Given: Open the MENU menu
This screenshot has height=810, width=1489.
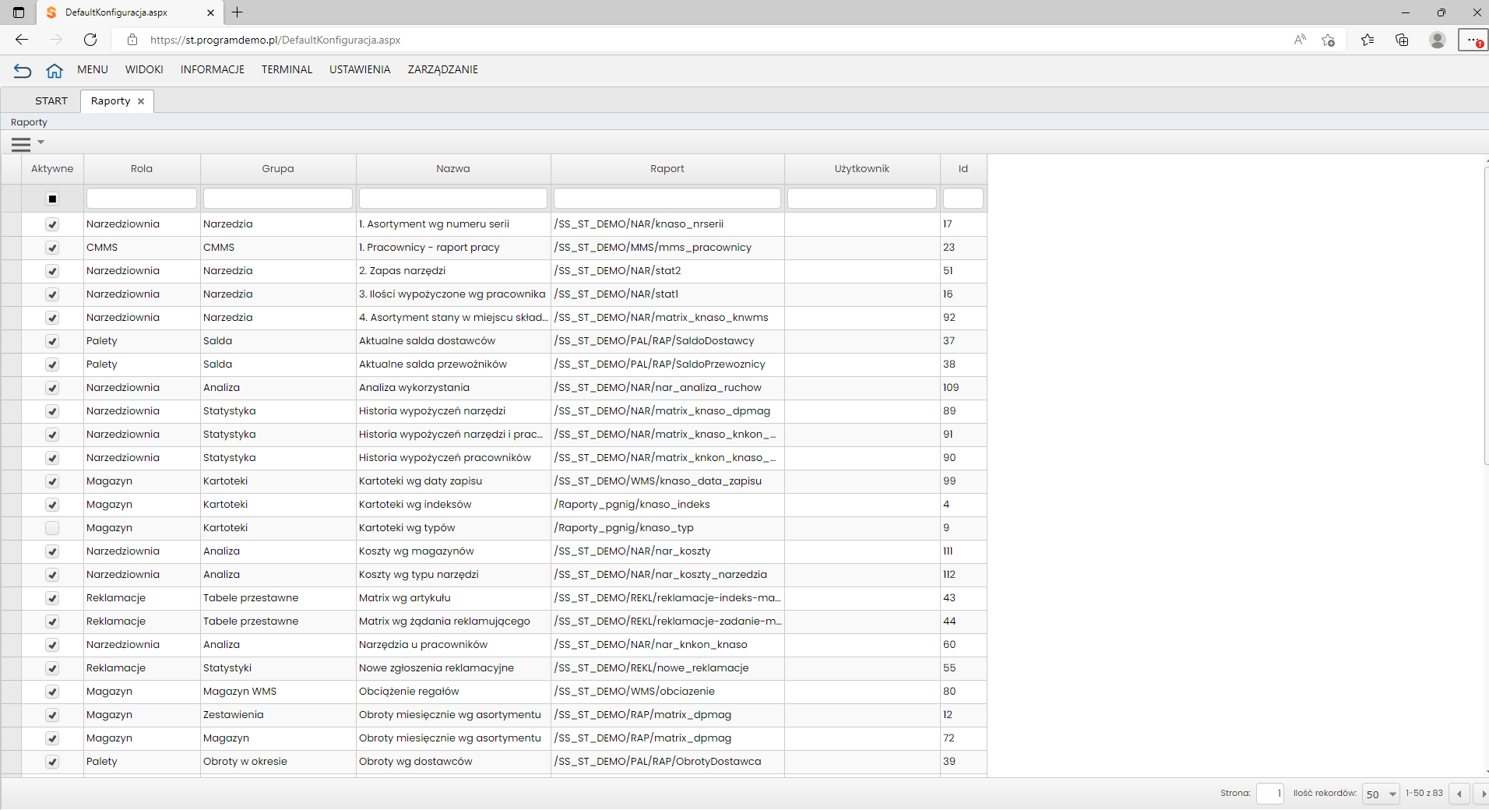Looking at the screenshot, I should (x=93, y=69).
